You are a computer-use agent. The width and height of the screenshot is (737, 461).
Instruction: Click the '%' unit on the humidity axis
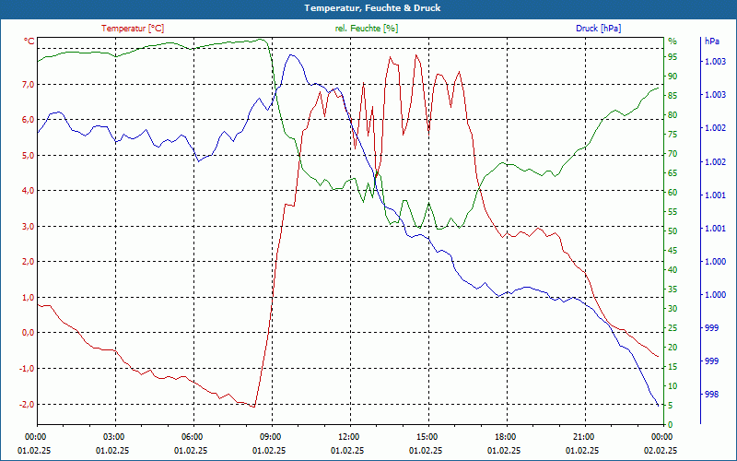[x=673, y=41]
